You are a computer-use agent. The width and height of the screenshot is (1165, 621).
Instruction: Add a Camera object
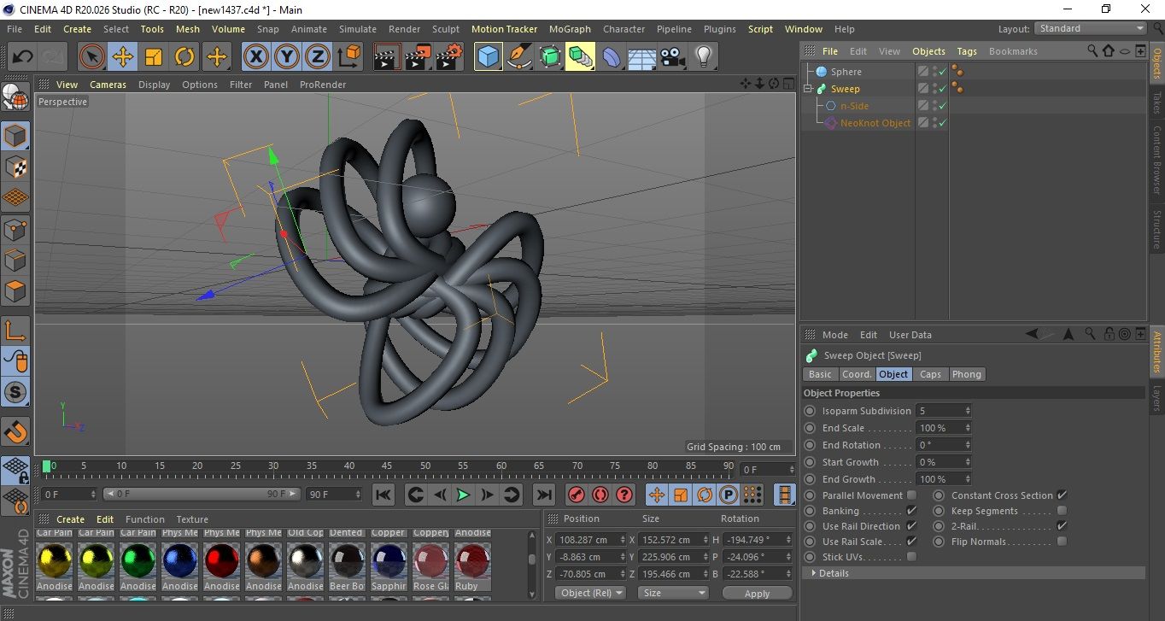672,57
